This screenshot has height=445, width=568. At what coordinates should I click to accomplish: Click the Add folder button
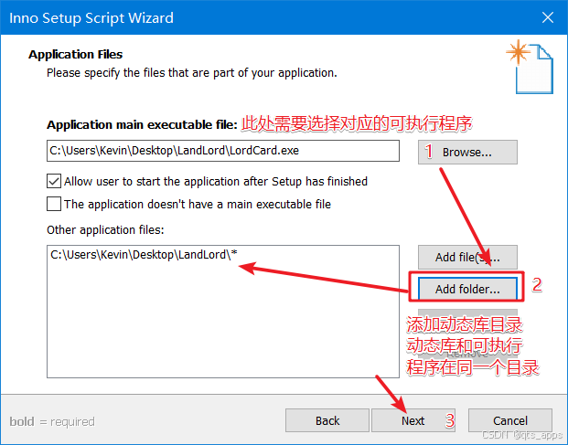point(467,289)
